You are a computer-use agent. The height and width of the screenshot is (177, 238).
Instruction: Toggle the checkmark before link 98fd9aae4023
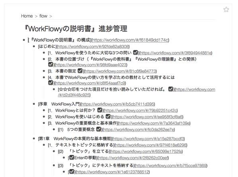(x=51, y=65)
